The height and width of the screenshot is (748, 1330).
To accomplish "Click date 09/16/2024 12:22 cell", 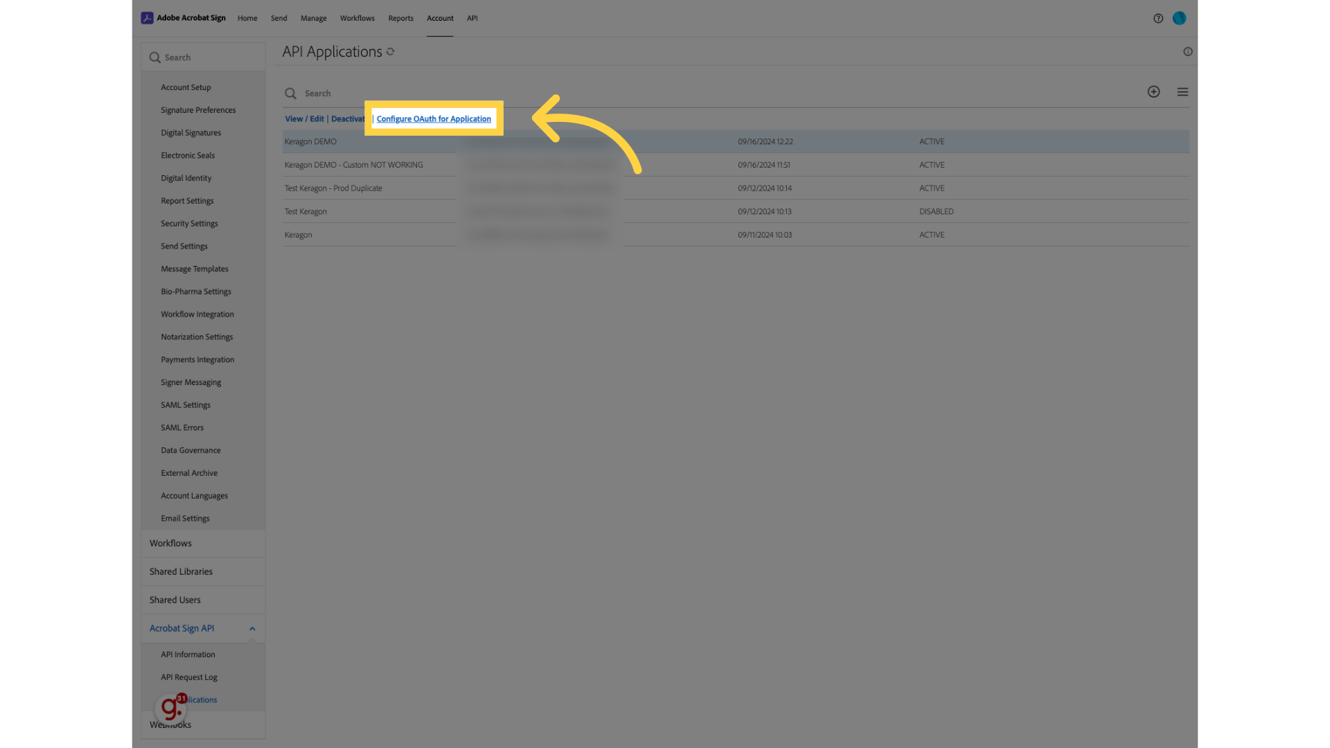I will [765, 142].
